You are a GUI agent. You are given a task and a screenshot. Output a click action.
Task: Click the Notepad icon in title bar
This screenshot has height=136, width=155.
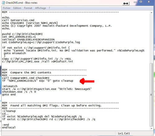pyautogui.click(x=3, y=3)
